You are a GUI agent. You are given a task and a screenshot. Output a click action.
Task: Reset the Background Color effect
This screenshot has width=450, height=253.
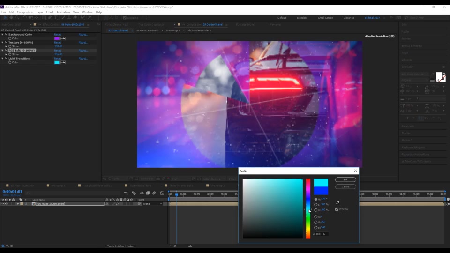(58, 34)
